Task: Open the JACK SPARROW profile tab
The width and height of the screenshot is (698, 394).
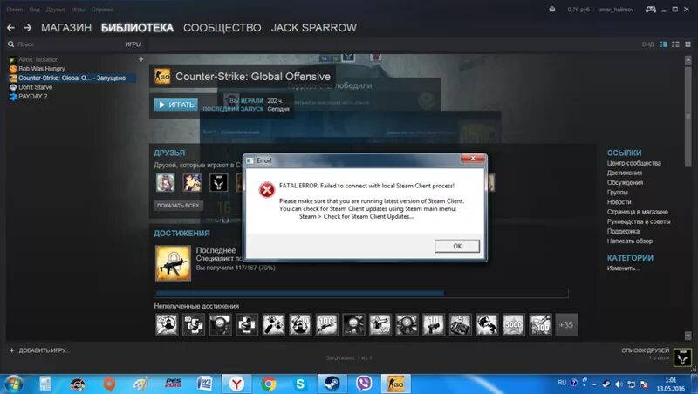Action: pyautogui.click(x=314, y=28)
